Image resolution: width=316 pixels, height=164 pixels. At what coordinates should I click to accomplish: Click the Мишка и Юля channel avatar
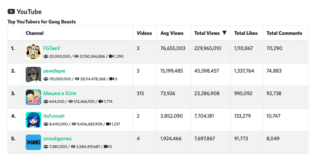pos(33,97)
